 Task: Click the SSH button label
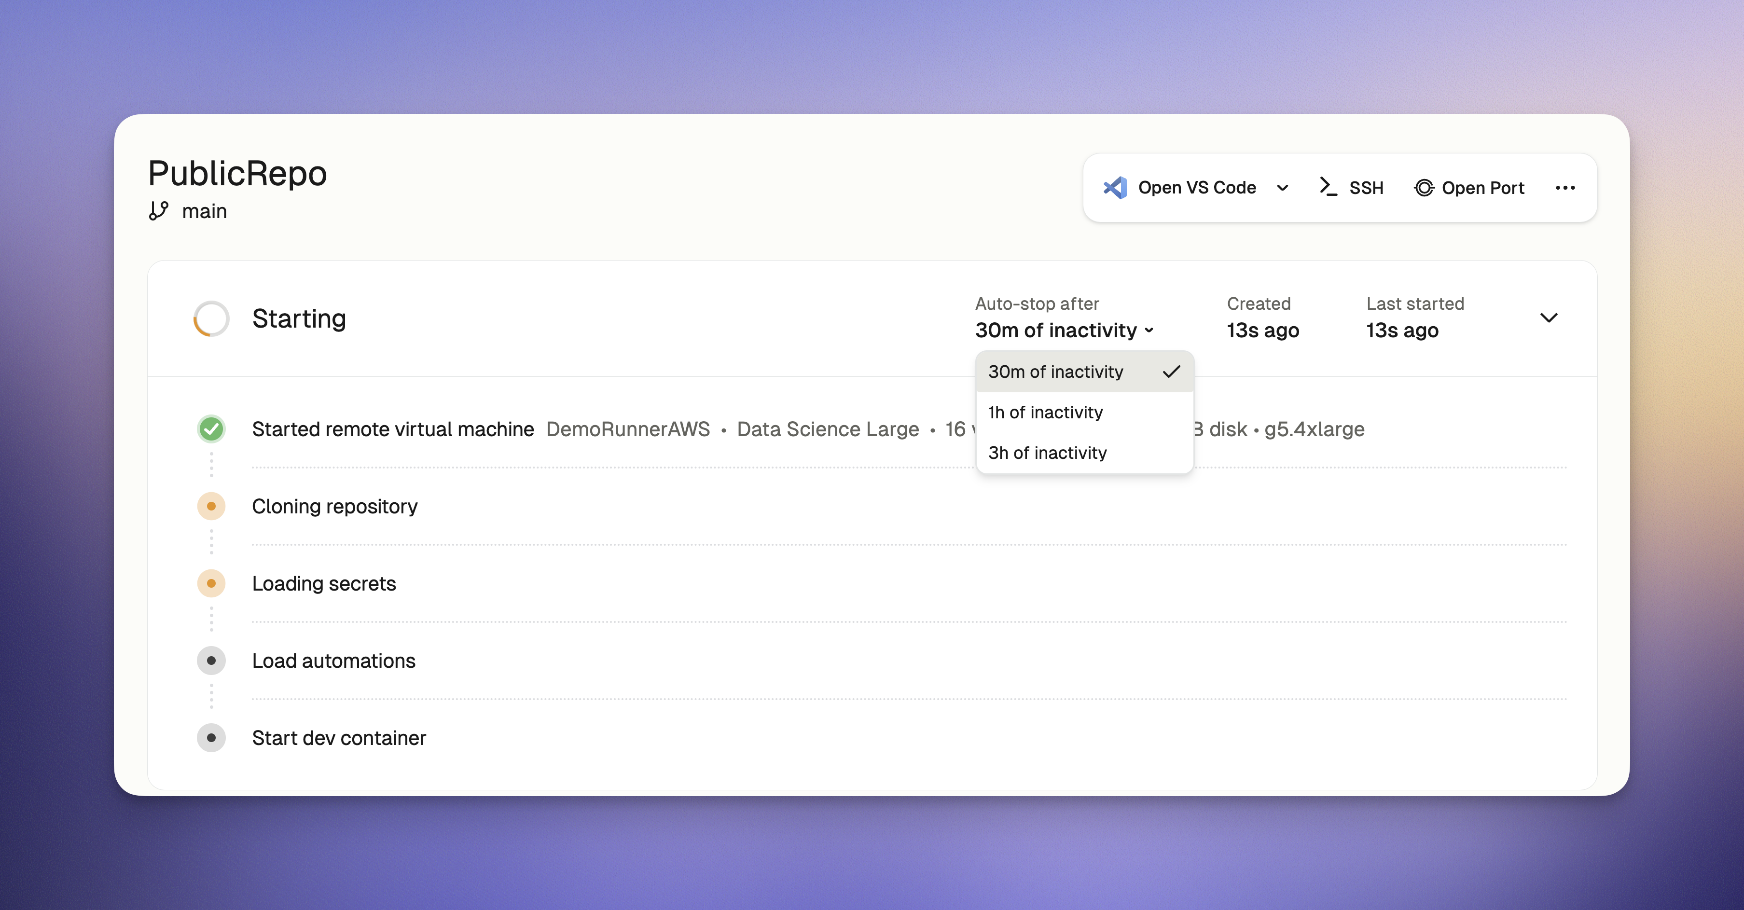click(x=1366, y=188)
